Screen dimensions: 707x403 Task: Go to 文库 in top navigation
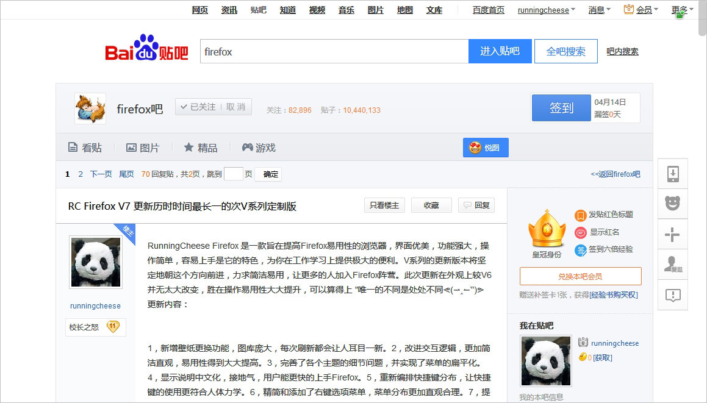(434, 10)
